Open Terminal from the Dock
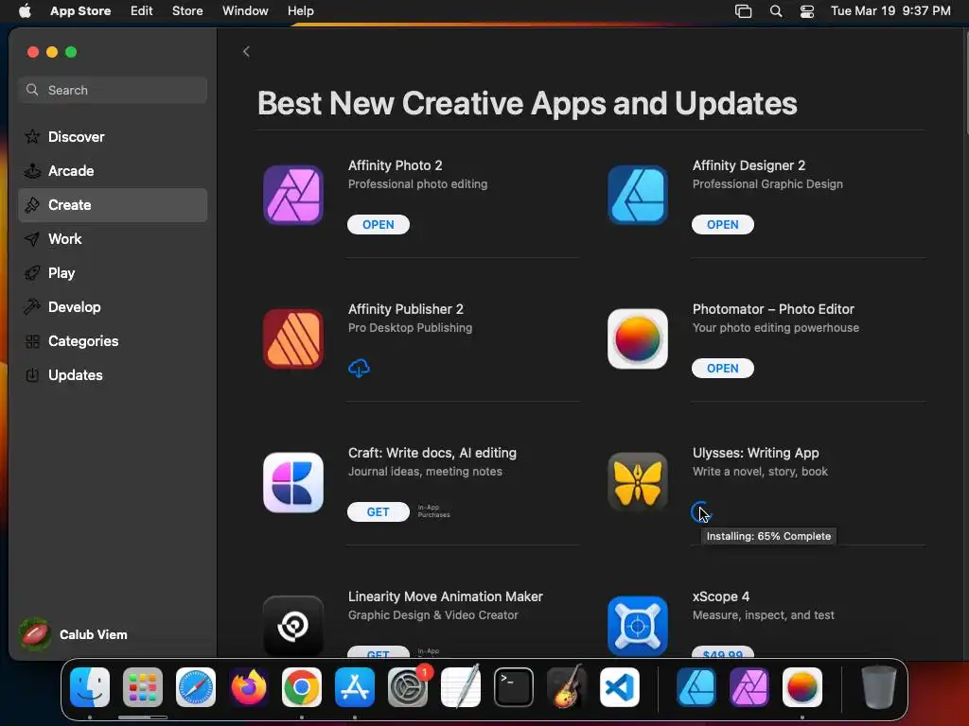This screenshot has height=726, width=969. click(x=514, y=687)
